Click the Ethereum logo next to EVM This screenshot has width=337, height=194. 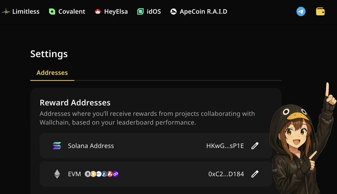(87, 174)
